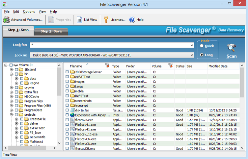Expand the Look for dropdown arrow
The image size is (248, 159).
(192, 45)
